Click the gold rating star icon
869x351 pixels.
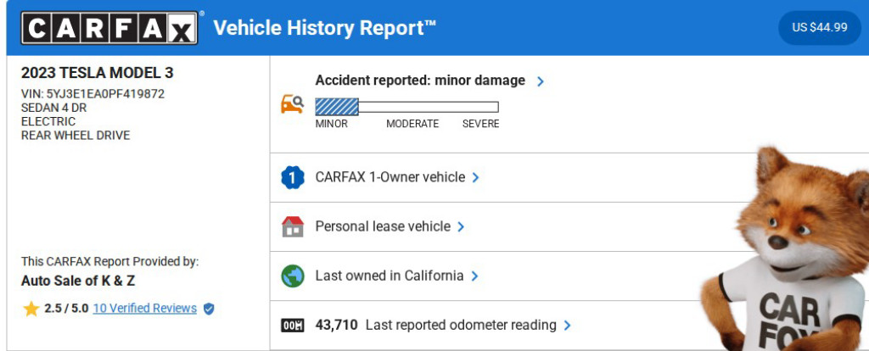point(31,309)
